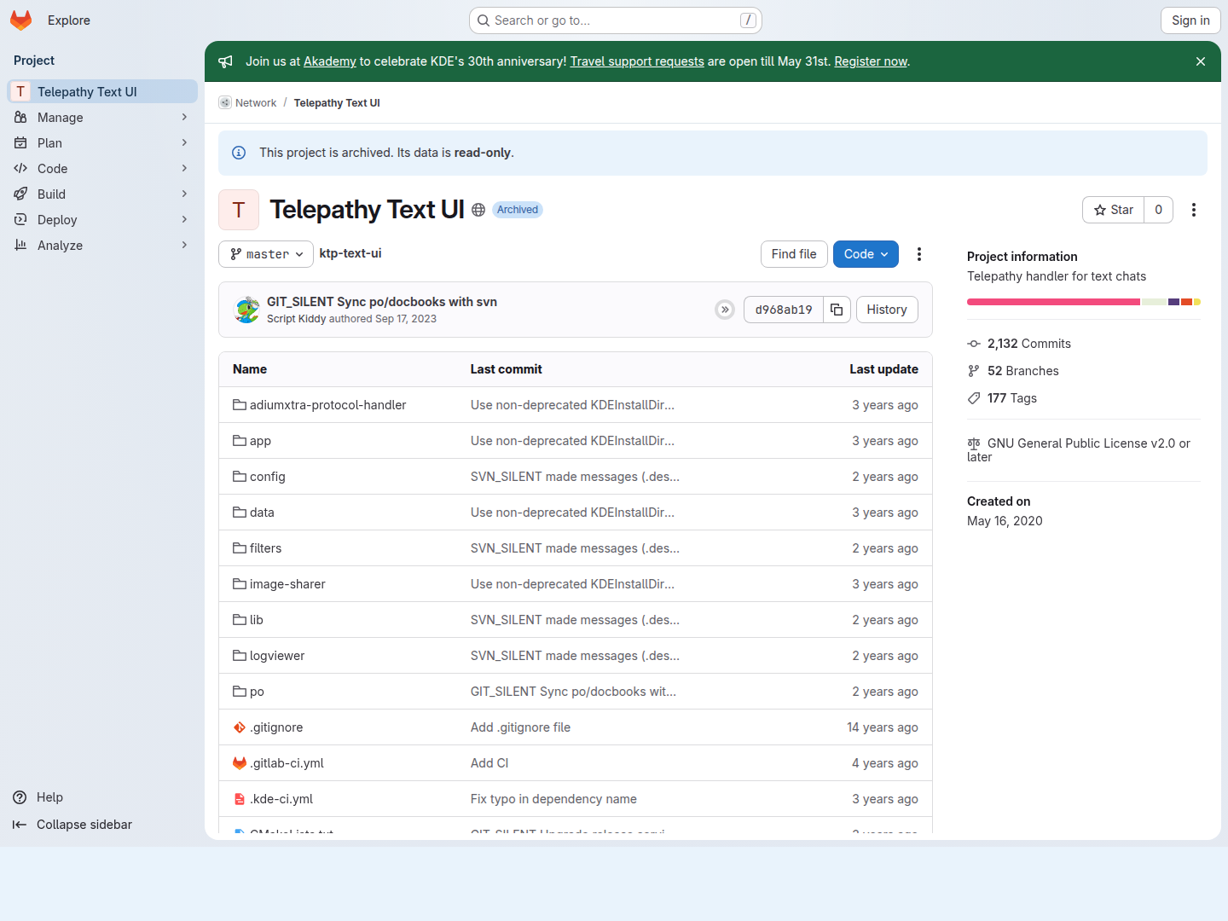Click the info icon in archived notice
Screen dimensions: 1228x921
[x=240, y=153]
